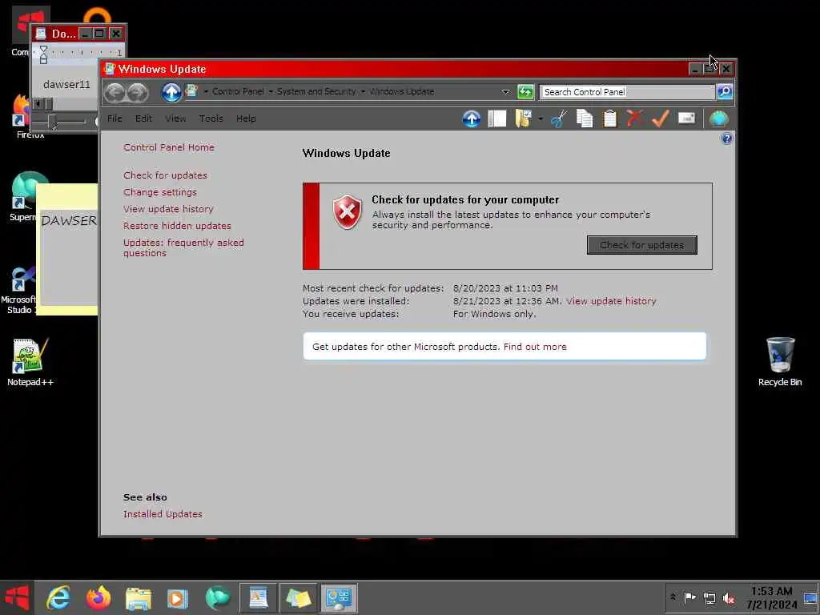The width and height of the screenshot is (820, 615).
Task: Open Restore hidden updates link
Action: click(x=177, y=226)
